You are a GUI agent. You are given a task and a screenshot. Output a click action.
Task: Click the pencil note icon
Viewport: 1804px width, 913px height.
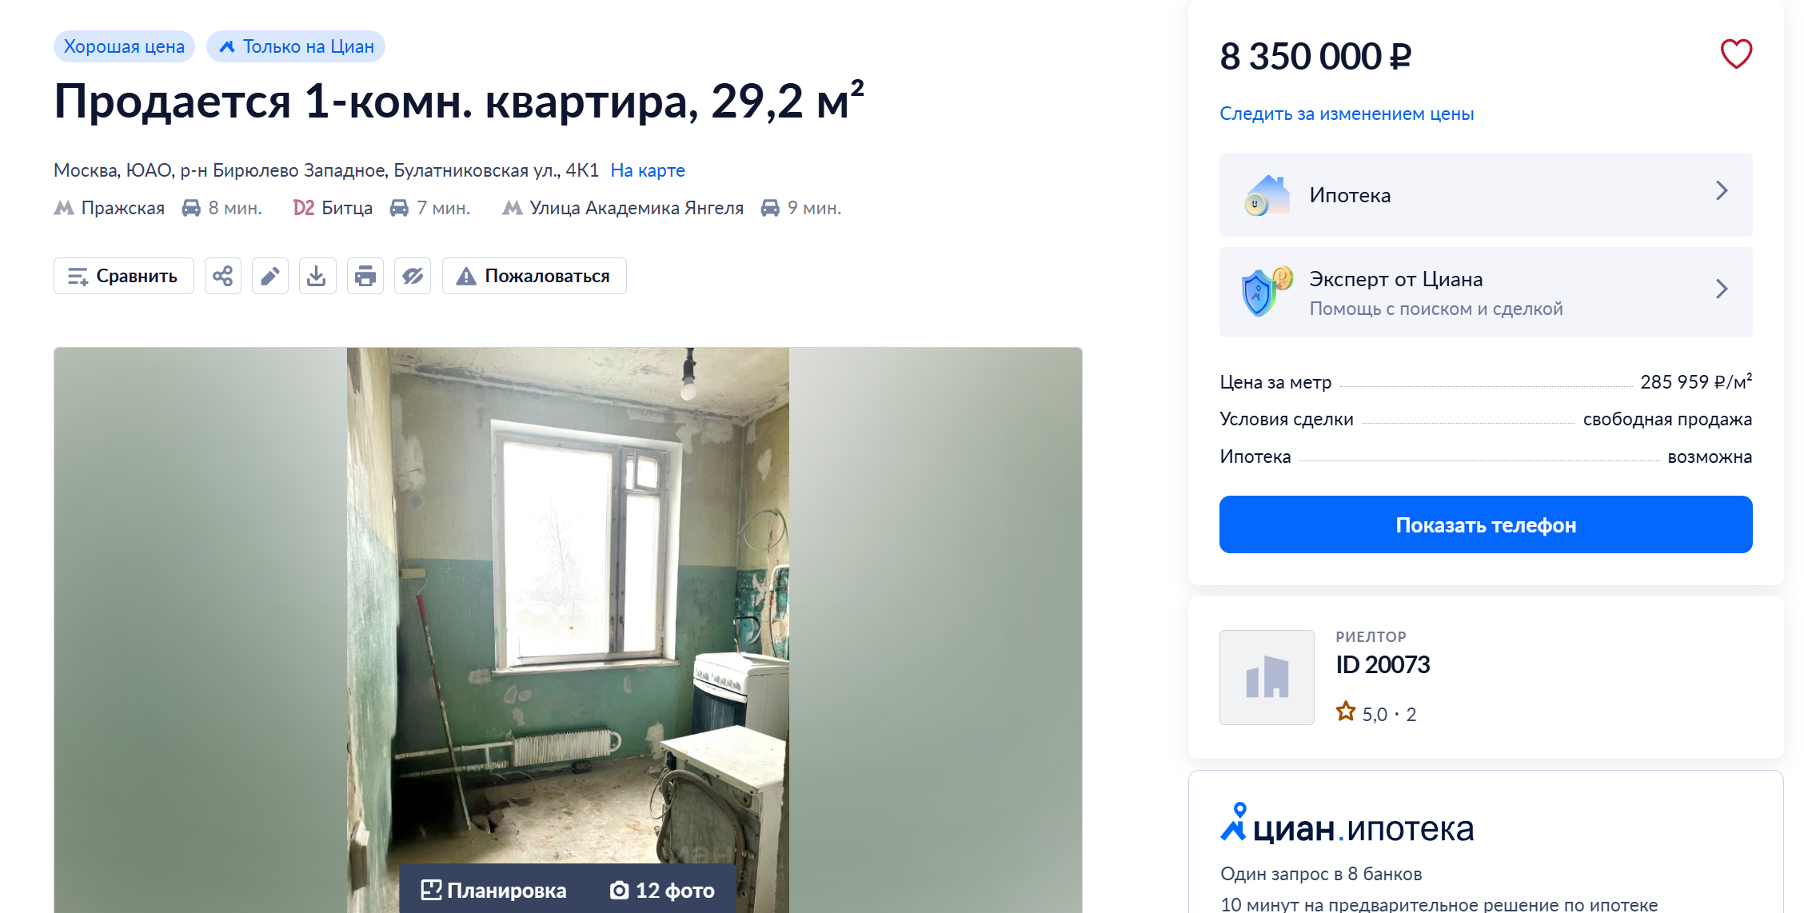(x=270, y=276)
